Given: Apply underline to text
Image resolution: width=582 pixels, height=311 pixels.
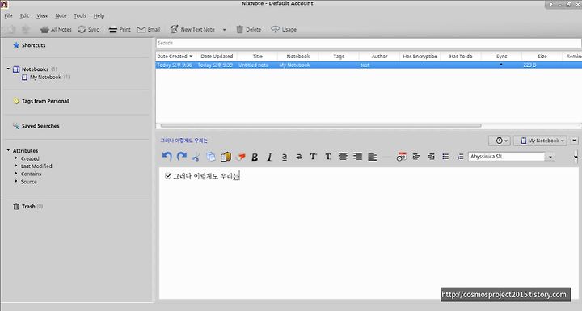Looking at the screenshot, I should [x=285, y=157].
